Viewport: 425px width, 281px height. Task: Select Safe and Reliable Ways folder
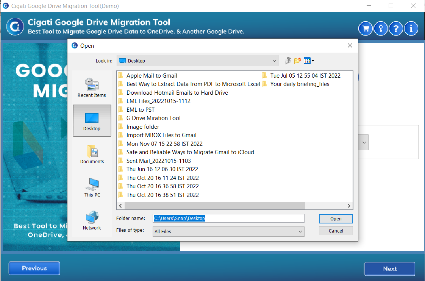[x=186, y=152]
